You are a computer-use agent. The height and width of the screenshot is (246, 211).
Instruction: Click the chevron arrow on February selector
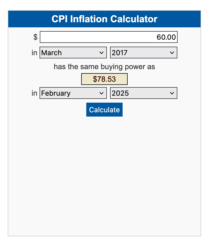pyautogui.click(x=101, y=93)
